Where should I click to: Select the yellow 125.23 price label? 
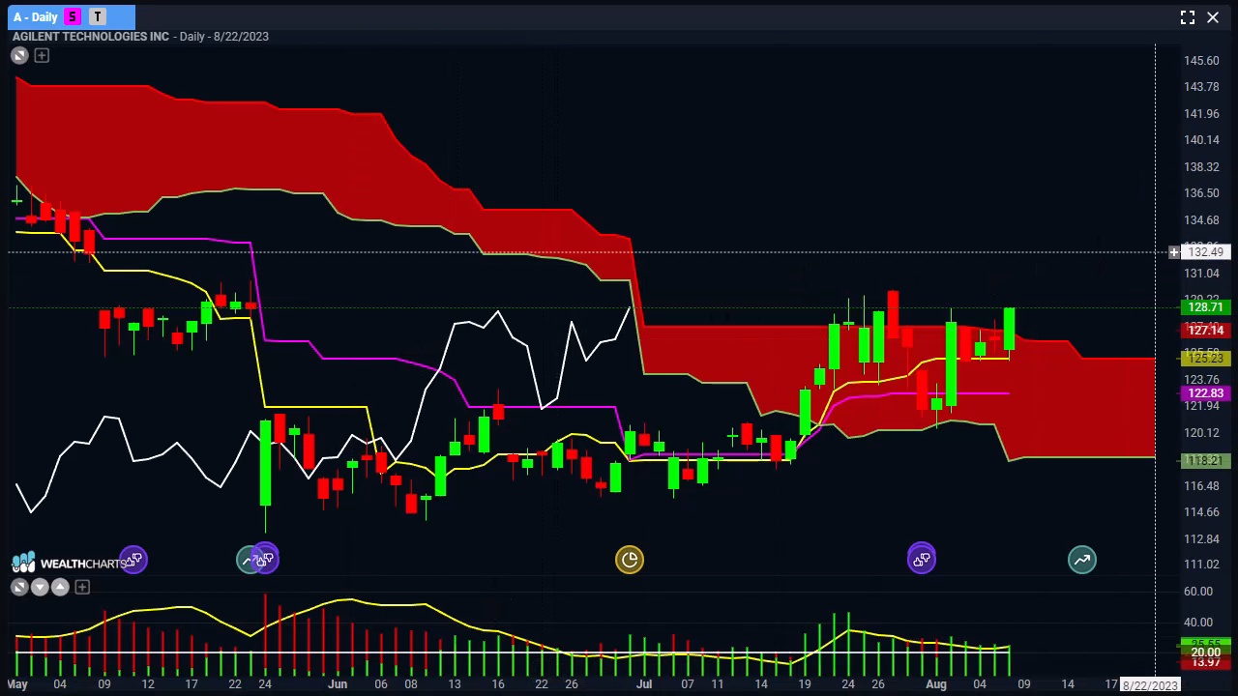(x=1205, y=359)
